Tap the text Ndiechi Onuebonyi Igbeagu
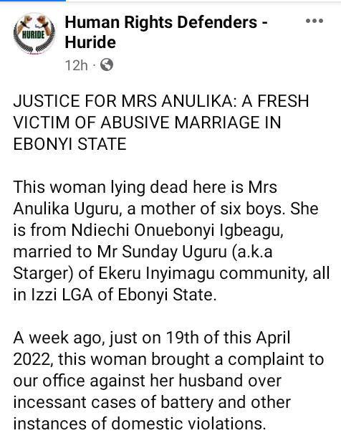Screen dimensions: 341x433 [x=178, y=230]
